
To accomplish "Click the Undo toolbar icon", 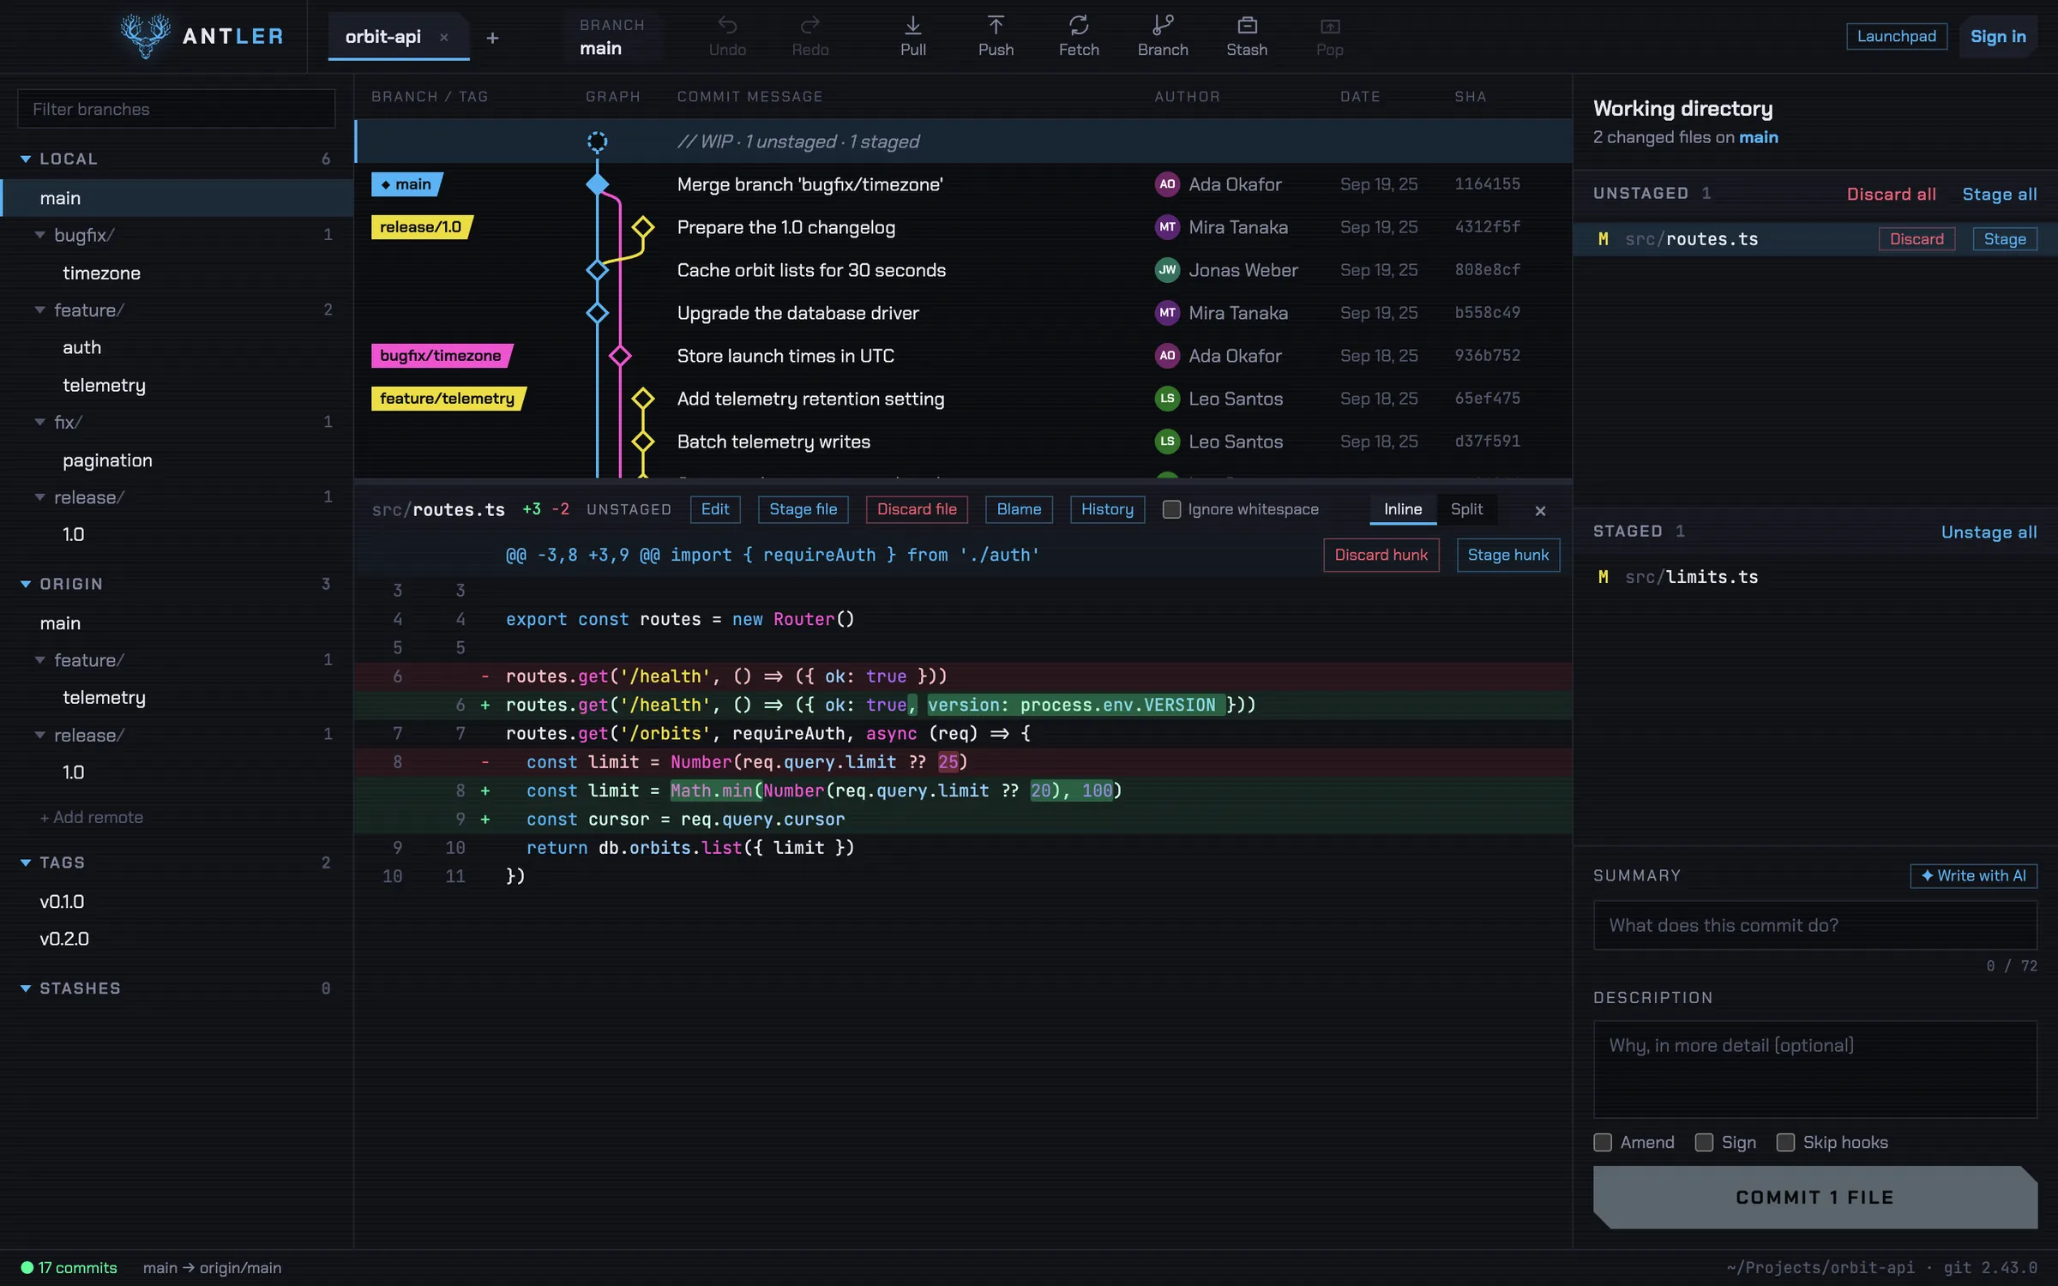I will [727, 36].
